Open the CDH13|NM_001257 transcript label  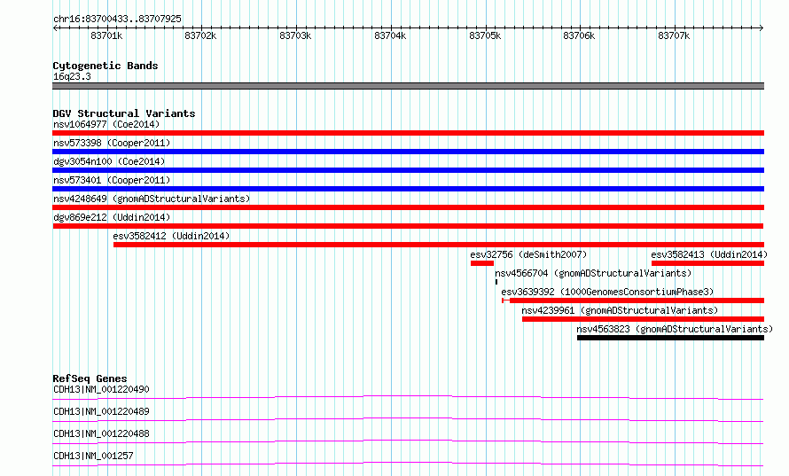[x=93, y=456]
